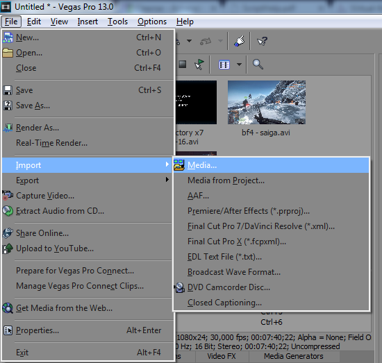
Task: Click the magnifier search media icon
Action: 258,65
